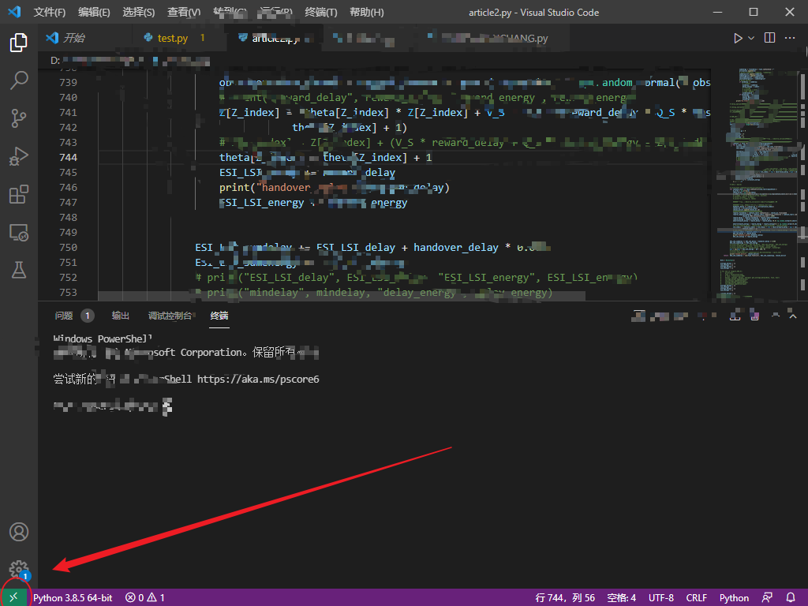Click line number 744 in the gutter
The image size is (808, 606).
[x=68, y=157]
